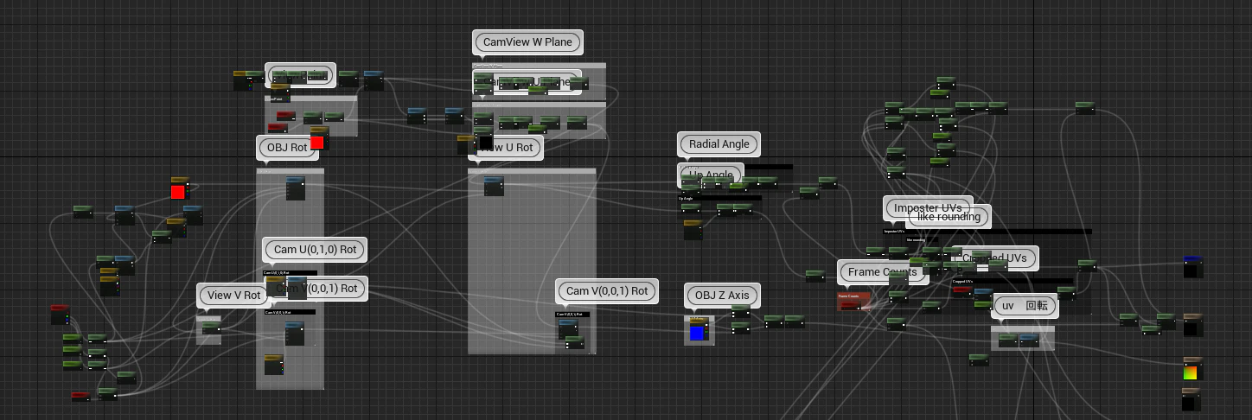Select the Imposter UVs comment bubble
The width and height of the screenshot is (1252, 420).
point(928,207)
